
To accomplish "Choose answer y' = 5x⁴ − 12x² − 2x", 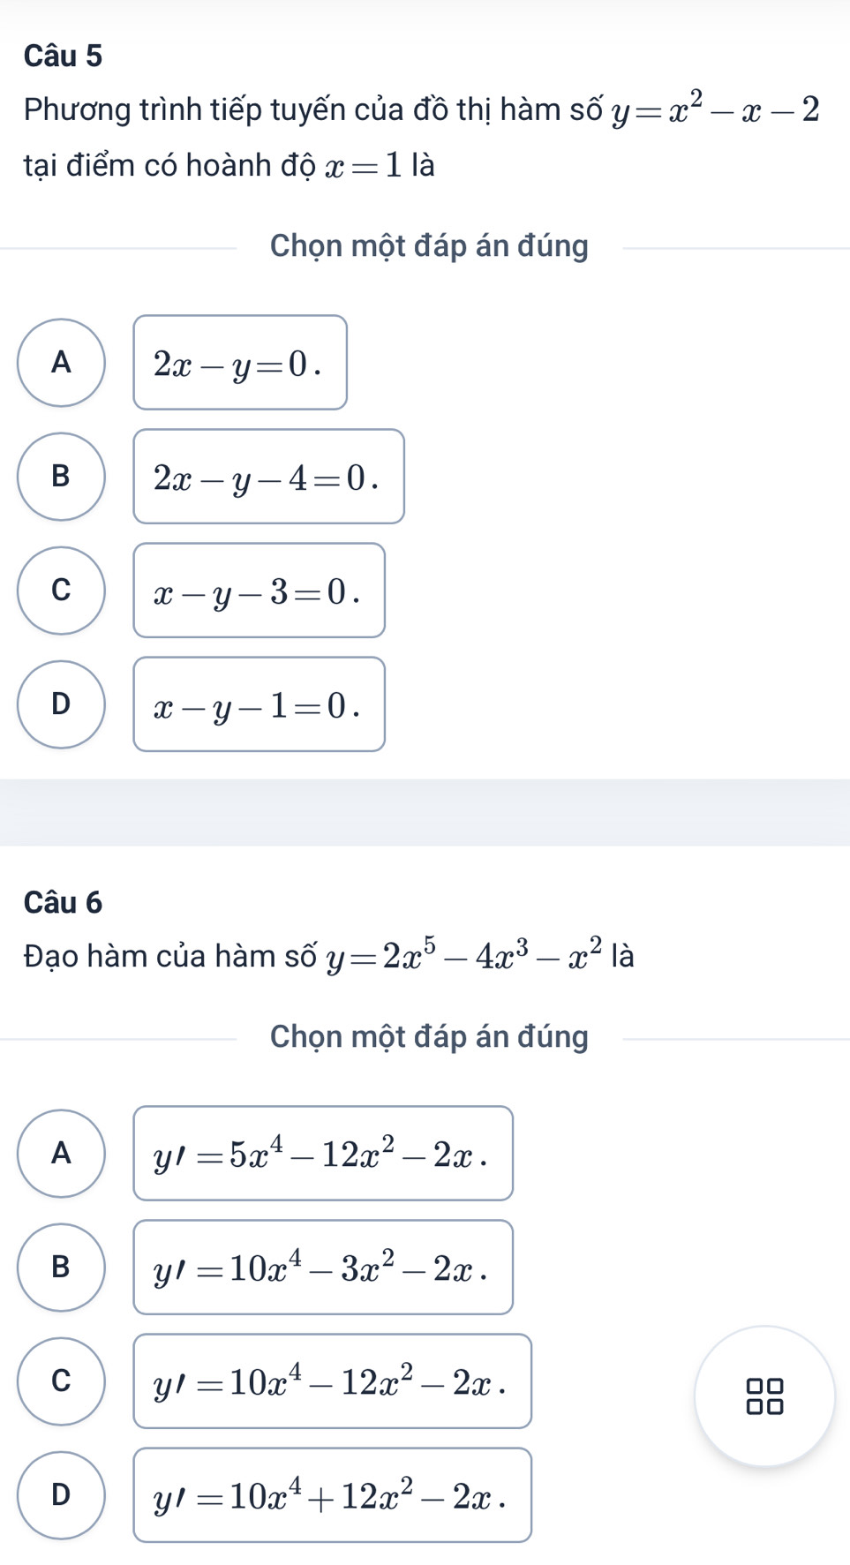I will click(x=323, y=1153).
